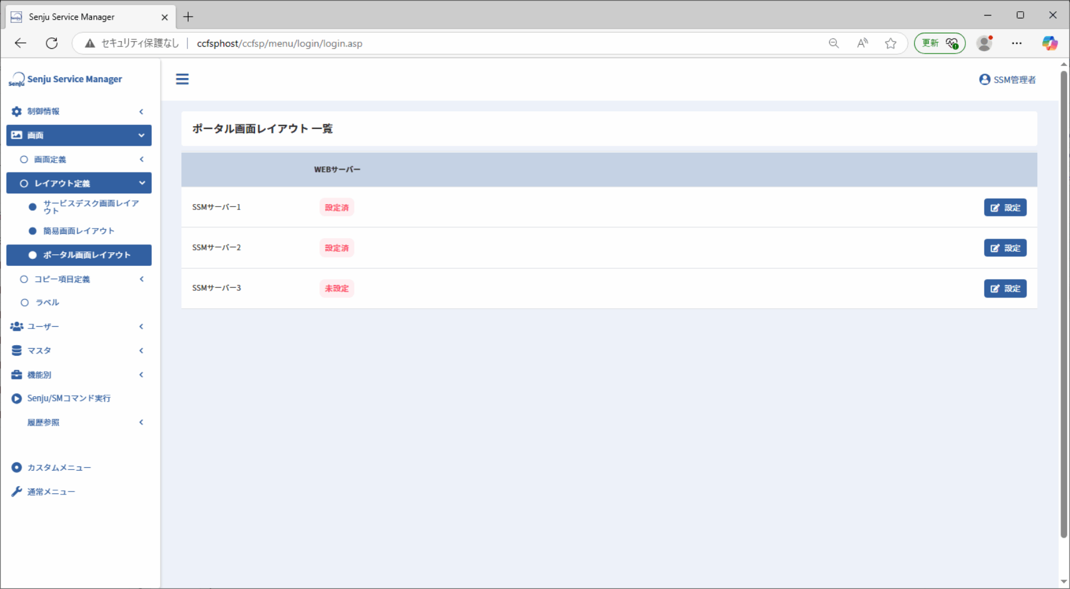Screen dimensions: 1070x589
Task: Open the SSM管理者 user account icon
Action: 984,79
